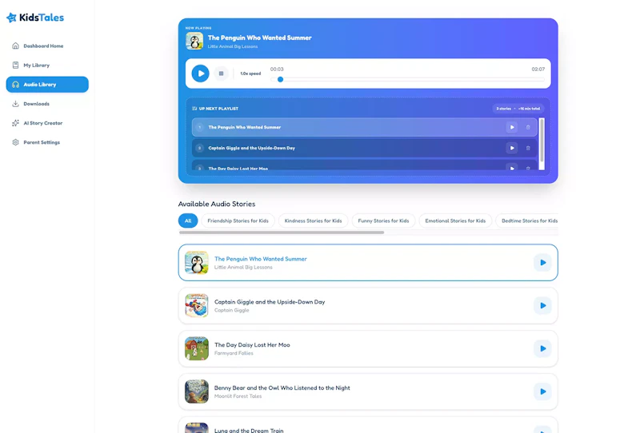This screenshot has height=433, width=640.
Task: Click the home icon beside Dashboard Home
Action: (15, 46)
